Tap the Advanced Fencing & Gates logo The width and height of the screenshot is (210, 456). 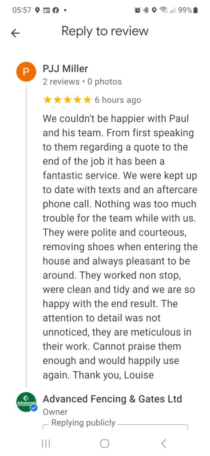(x=26, y=402)
